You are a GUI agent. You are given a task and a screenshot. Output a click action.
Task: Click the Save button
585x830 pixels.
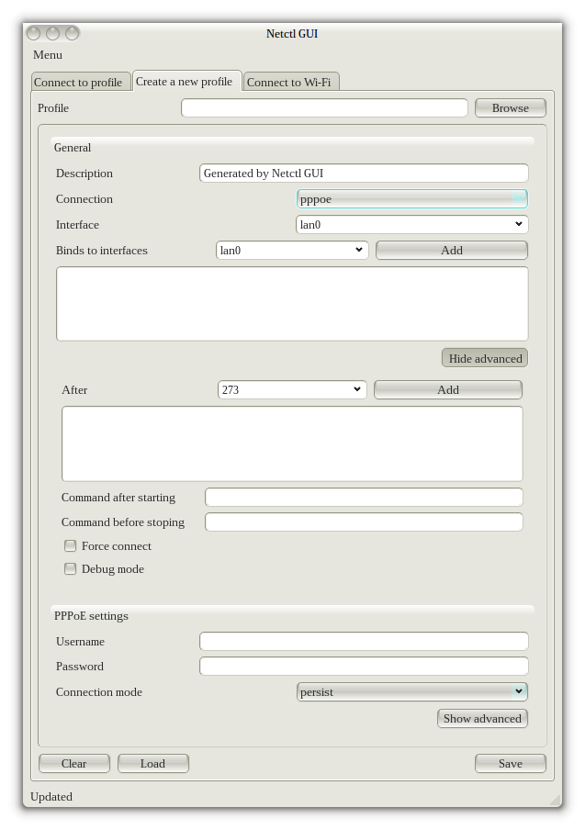tap(510, 764)
